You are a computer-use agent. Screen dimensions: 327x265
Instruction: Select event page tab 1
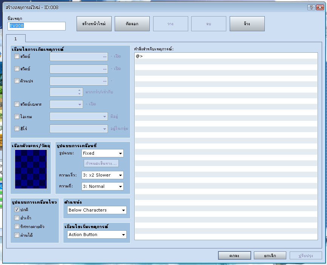click(x=16, y=39)
